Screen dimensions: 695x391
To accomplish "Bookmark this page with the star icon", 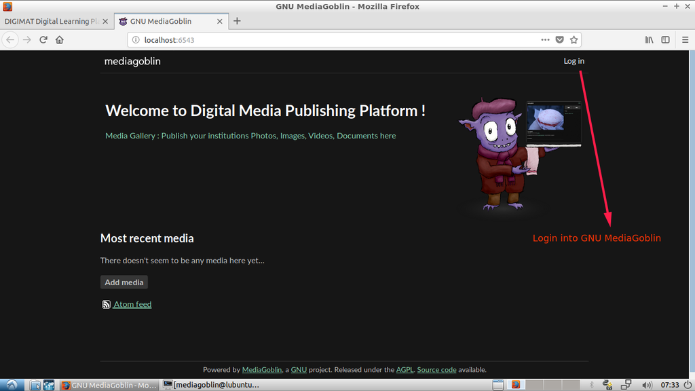I will pyautogui.click(x=574, y=40).
